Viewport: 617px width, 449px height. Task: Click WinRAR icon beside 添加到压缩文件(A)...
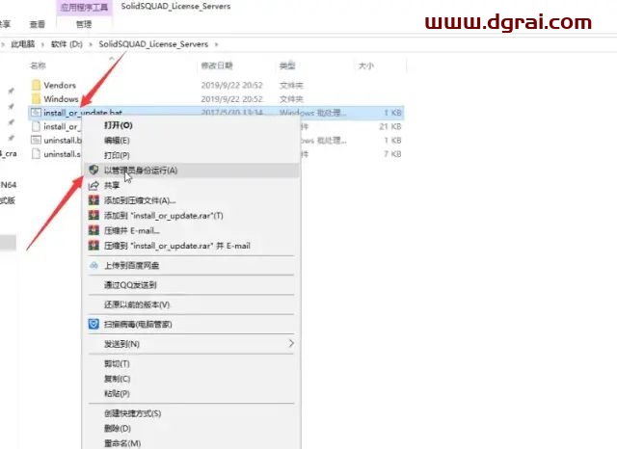click(x=94, y=200)
